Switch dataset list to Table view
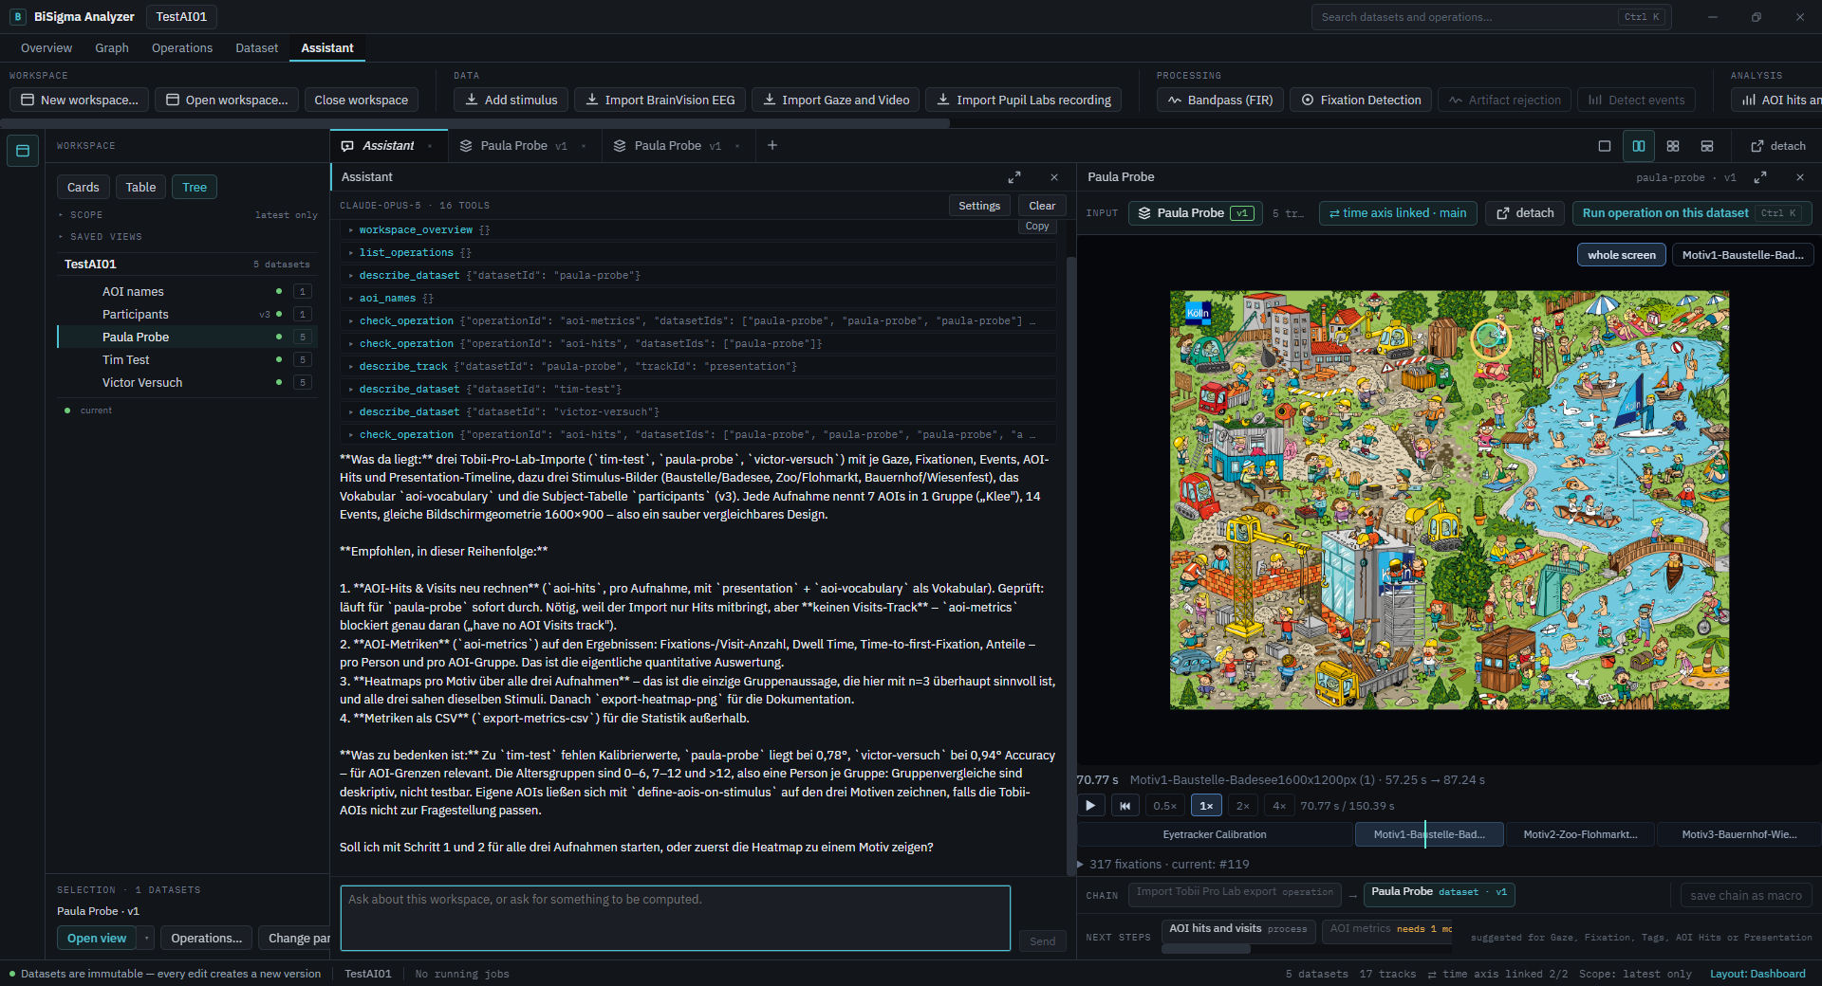Viewport: 1822px width, 986px height. point(140,187)
